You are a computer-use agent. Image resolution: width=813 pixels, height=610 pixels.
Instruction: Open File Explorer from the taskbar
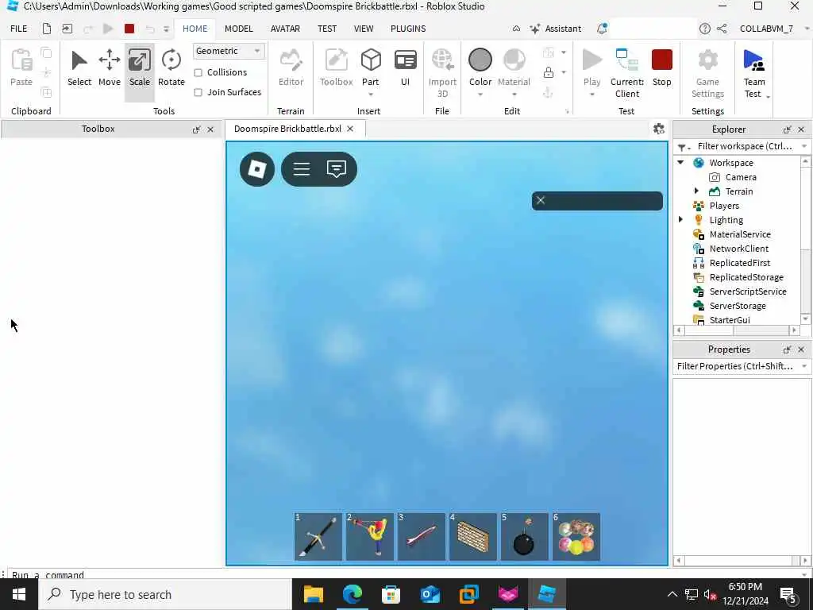pyautogui.click(x=313, y=594)
